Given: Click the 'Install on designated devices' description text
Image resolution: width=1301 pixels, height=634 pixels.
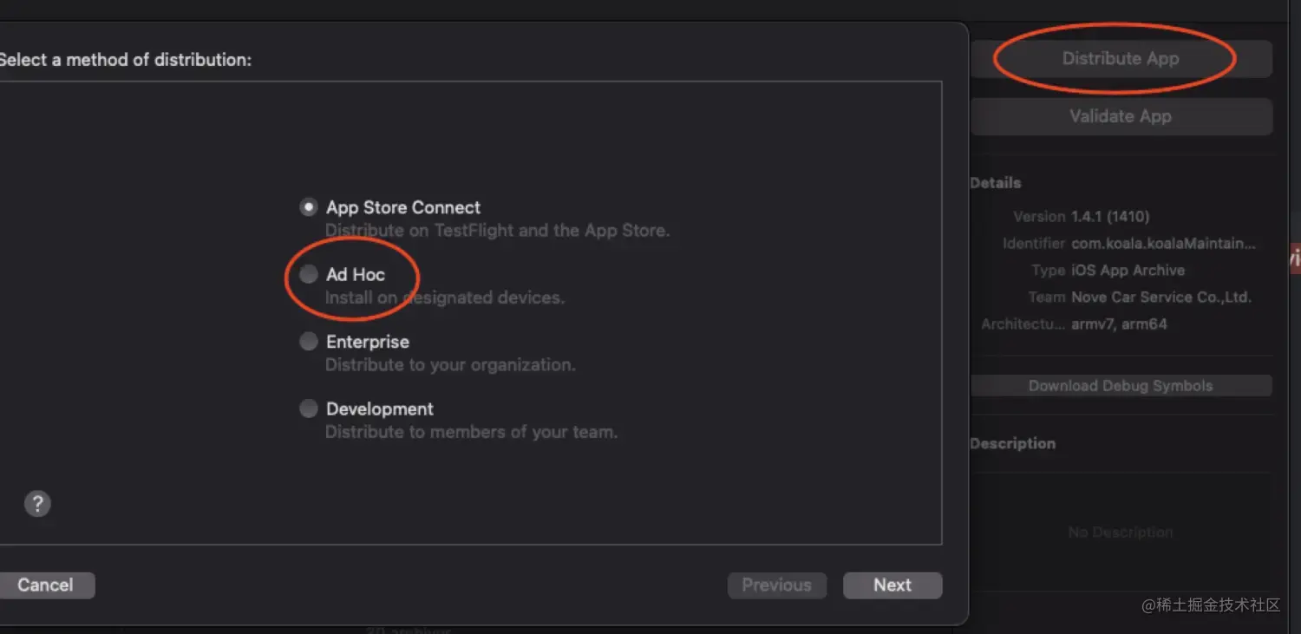Looking at the screenshot, I should (444, 297).
